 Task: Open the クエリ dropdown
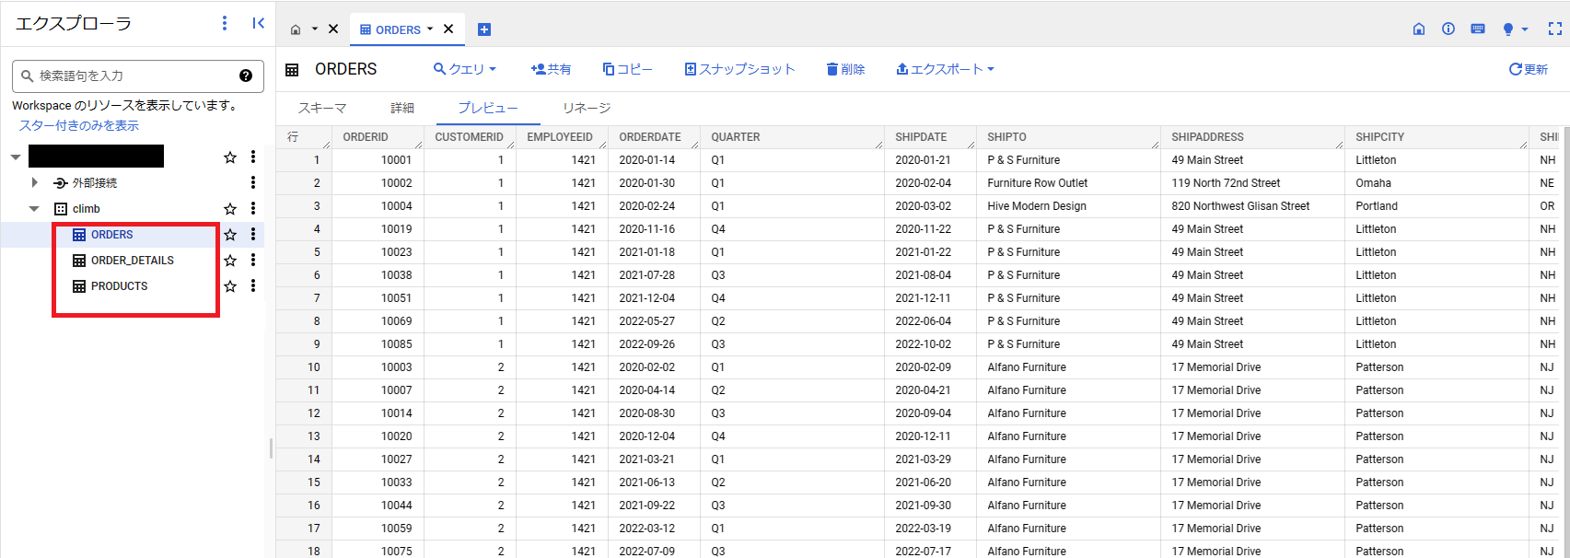[x=465, y=69]
